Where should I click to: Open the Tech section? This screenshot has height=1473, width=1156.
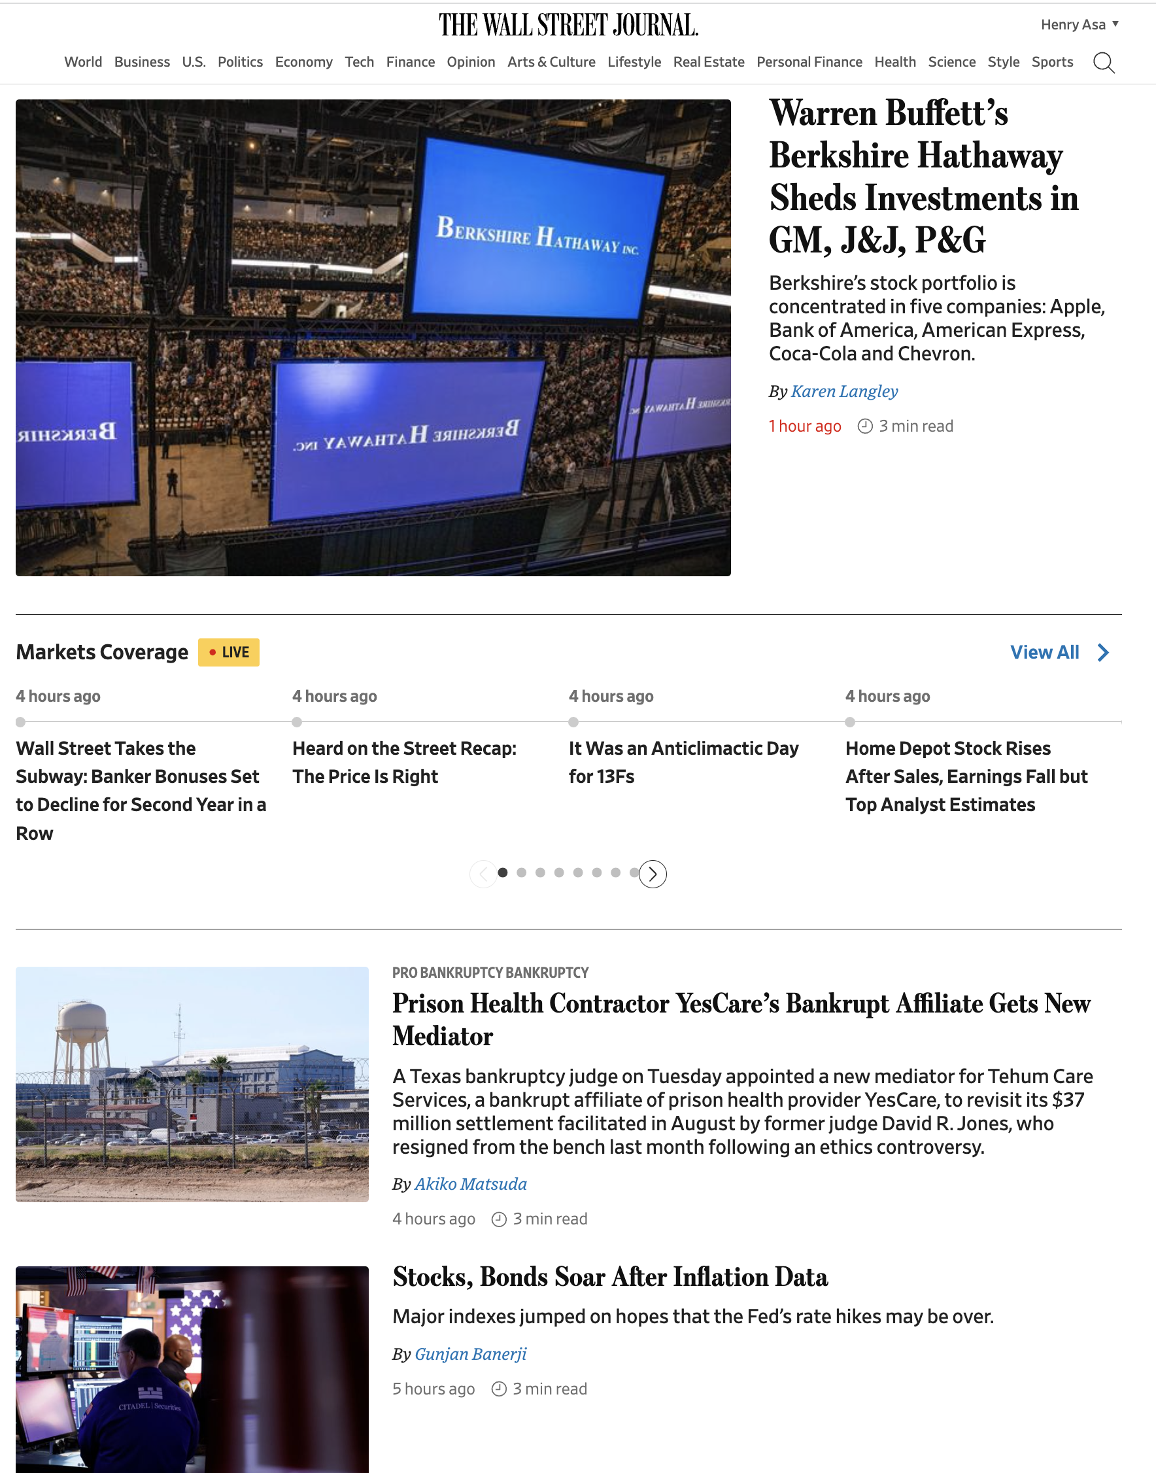click(360, 61)
